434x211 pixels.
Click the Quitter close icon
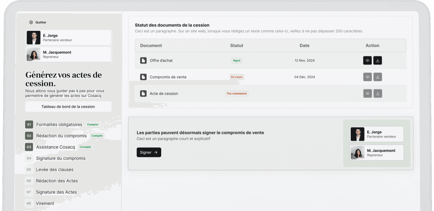tap(31, 23)
